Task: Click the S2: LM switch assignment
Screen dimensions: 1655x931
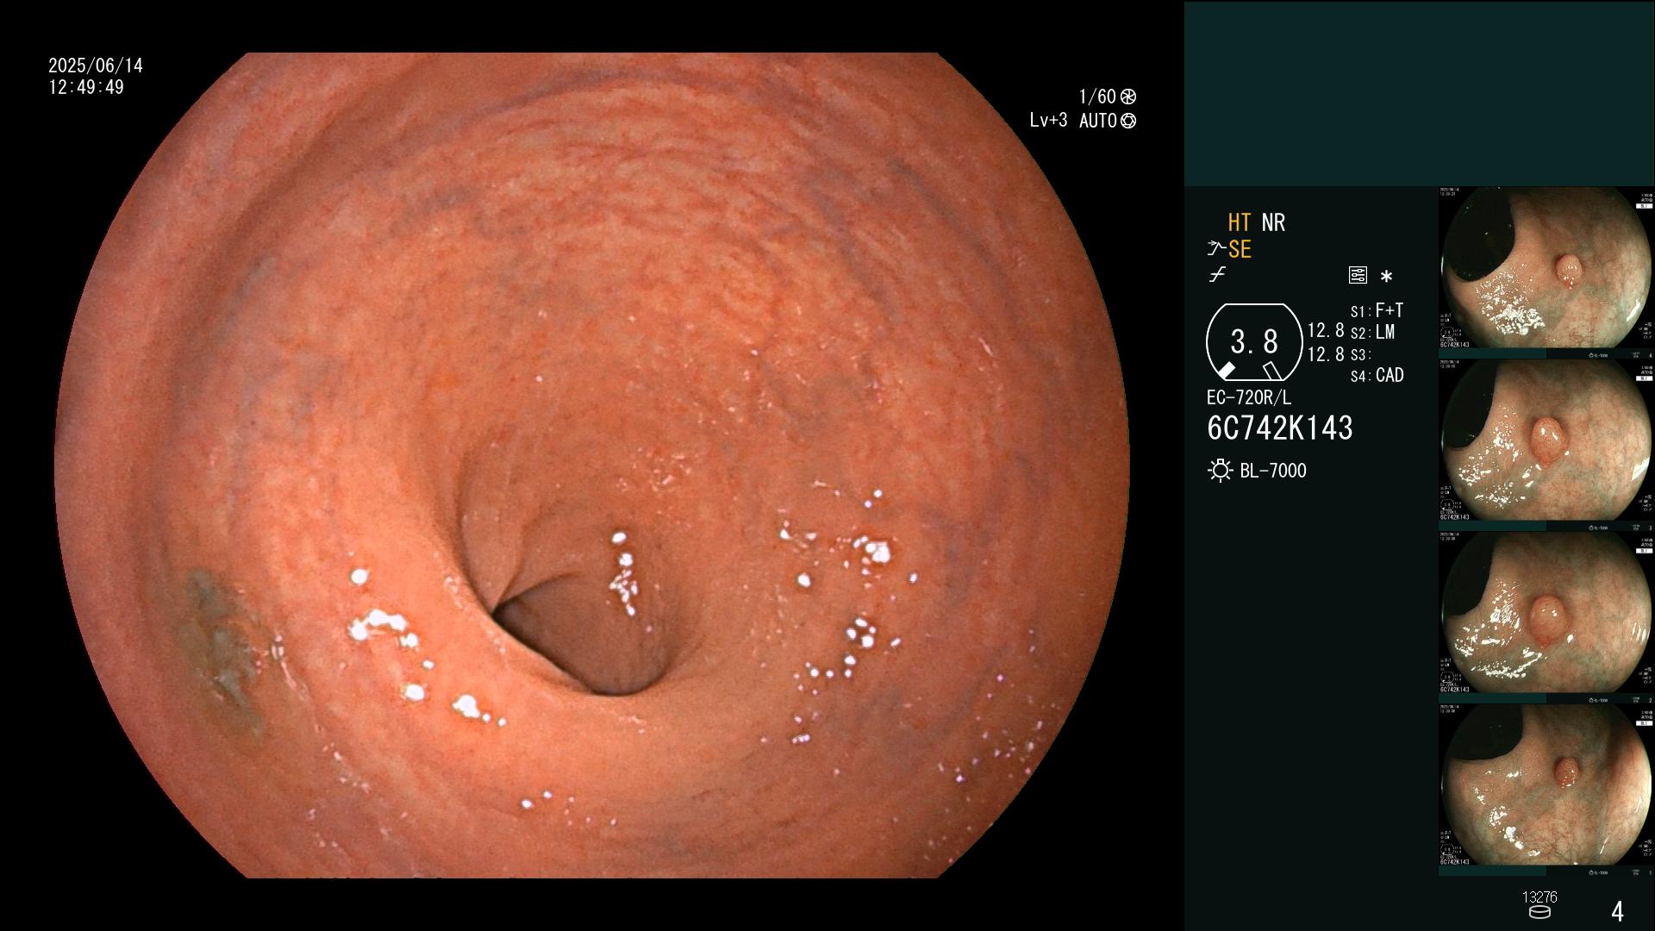Action: click(x=1372, y=332)
